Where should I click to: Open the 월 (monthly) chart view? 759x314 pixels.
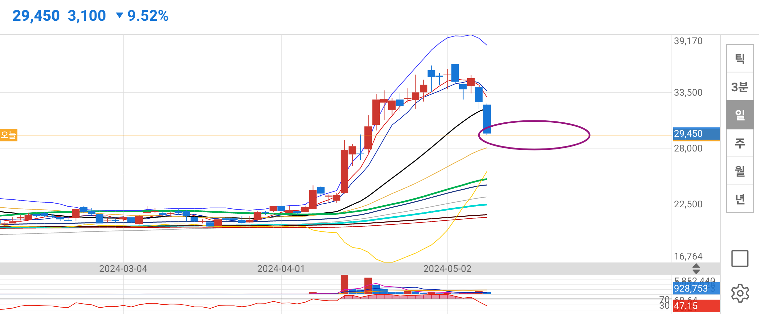coord(740,171)
